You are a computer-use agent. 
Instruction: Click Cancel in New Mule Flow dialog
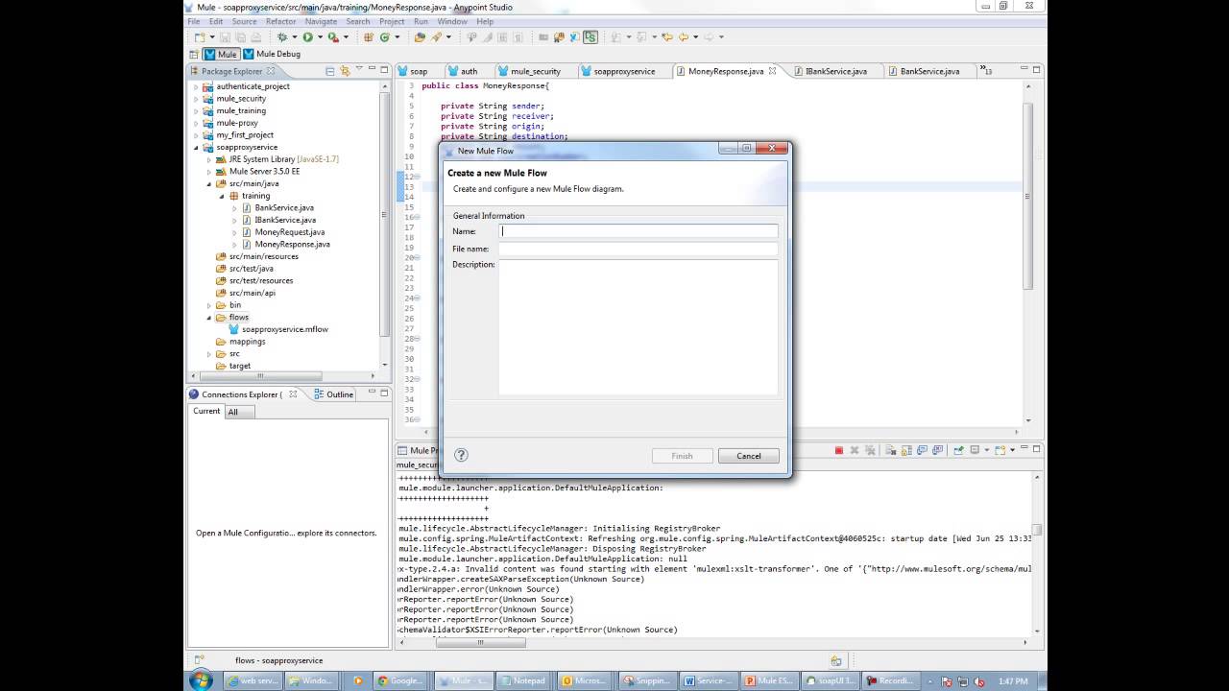pyautogui.click(x=749, y=456)
